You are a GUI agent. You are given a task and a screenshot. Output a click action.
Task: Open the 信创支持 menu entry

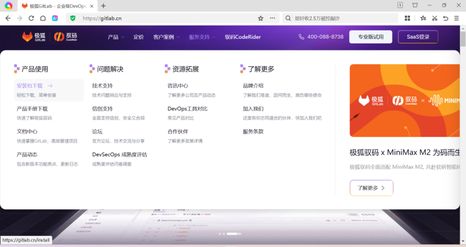pyautogui.click(x=103, y=109)
